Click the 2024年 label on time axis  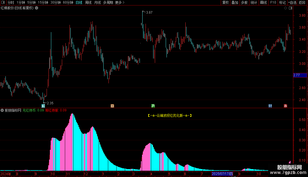6,174
